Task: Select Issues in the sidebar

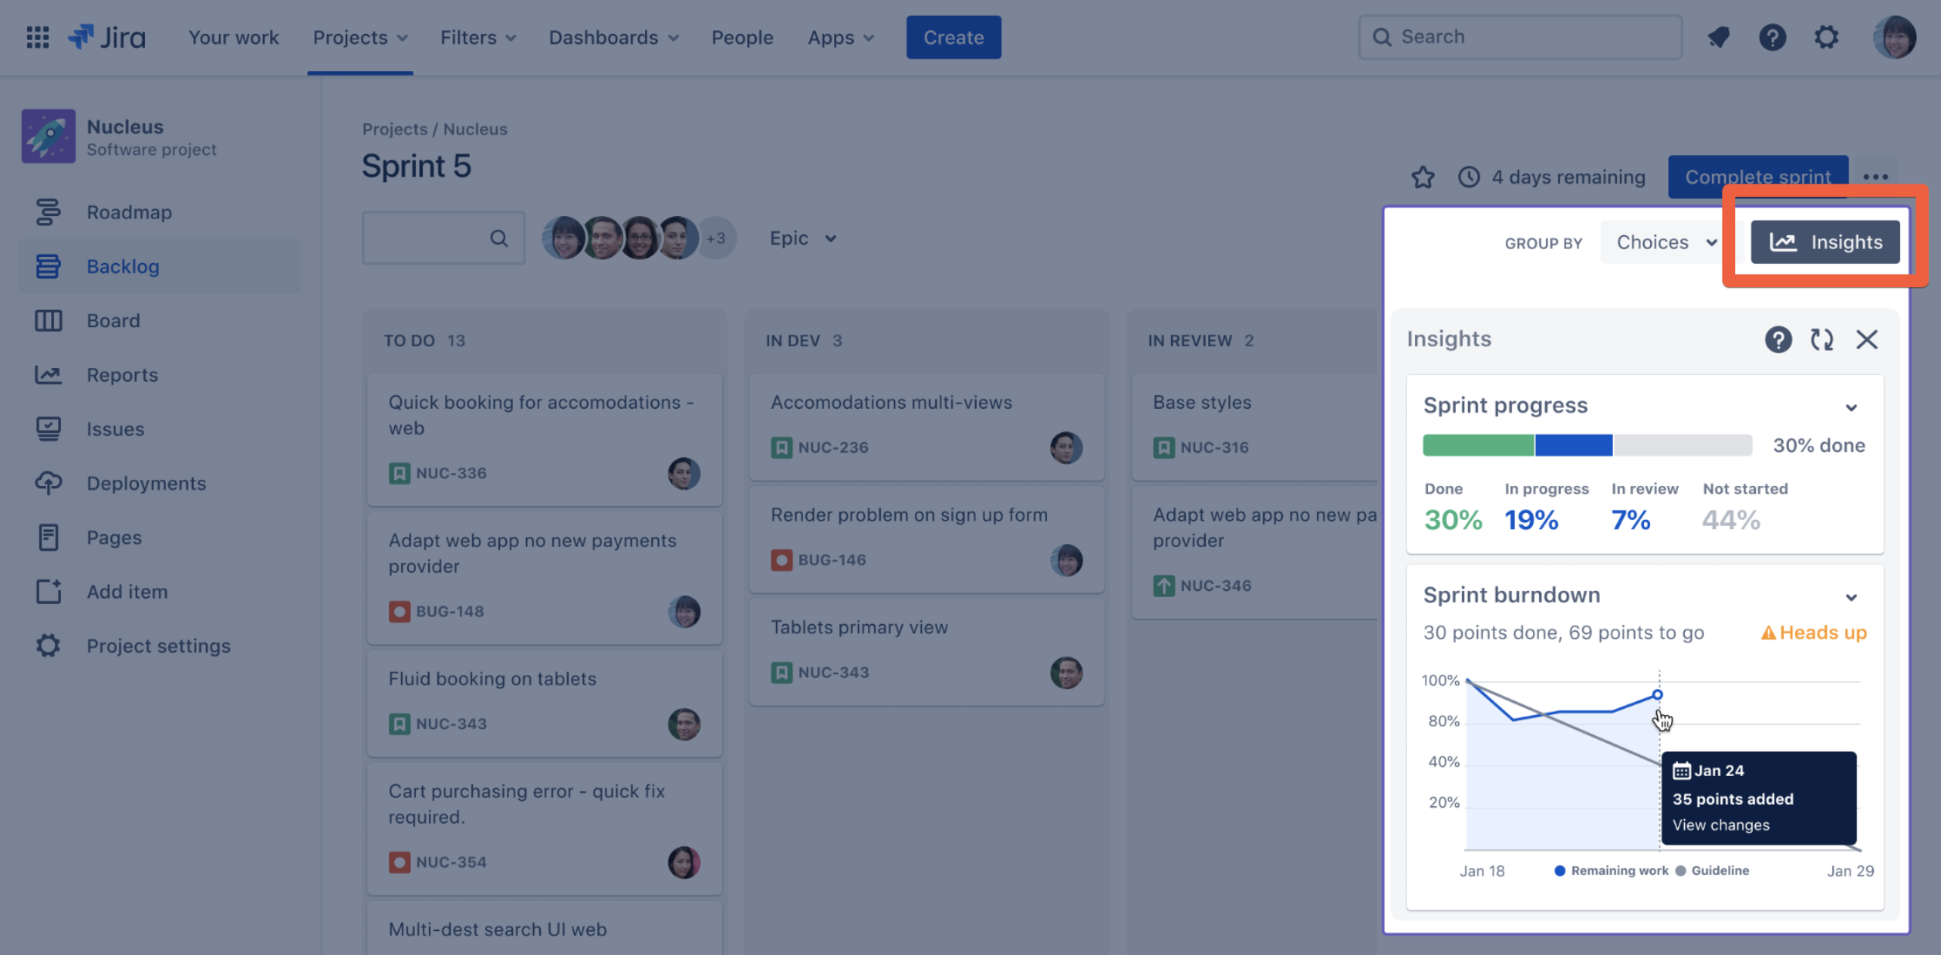Action: click(160, 429)
